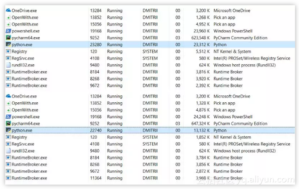This screenshot has height=189, width=299.
Task: Click Python description in the PID 23280 row
Action: [220, 45]
